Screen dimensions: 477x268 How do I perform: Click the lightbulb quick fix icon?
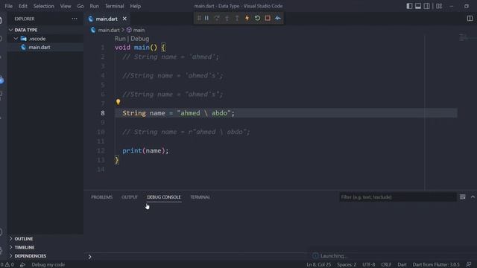(118, 102)
